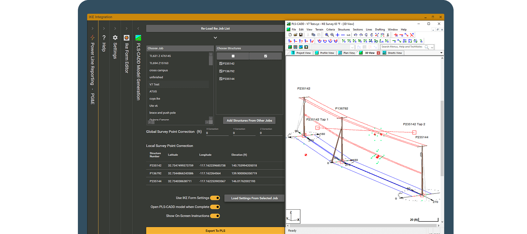The width and height of the screenshot is (527, 234).
Task: Uncheck structure P235142 checkbox
Action: coord(221,64)
